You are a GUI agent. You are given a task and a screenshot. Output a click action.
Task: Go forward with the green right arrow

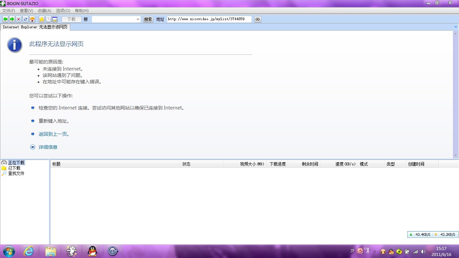click(12, 19)
